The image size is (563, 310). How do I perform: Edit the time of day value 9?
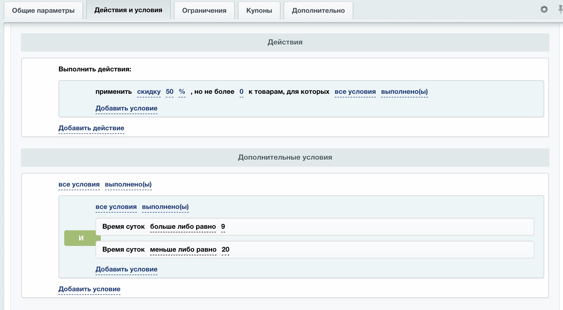223,227
